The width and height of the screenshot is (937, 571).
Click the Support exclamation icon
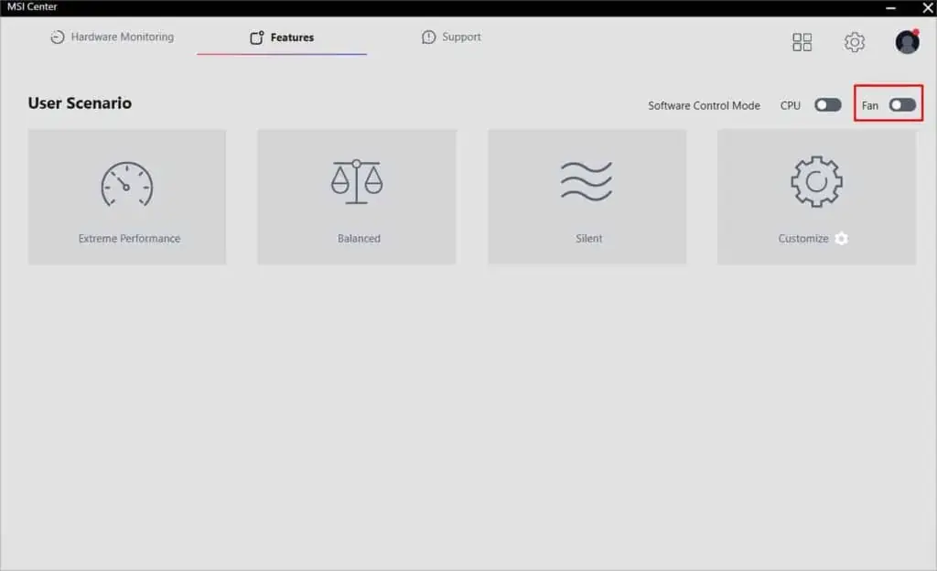[427, 37]
